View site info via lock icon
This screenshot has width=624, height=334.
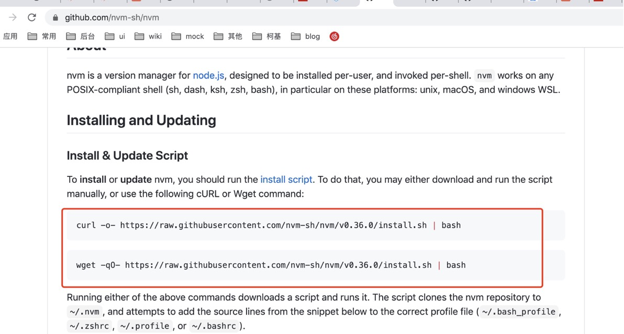pos(55,18)
